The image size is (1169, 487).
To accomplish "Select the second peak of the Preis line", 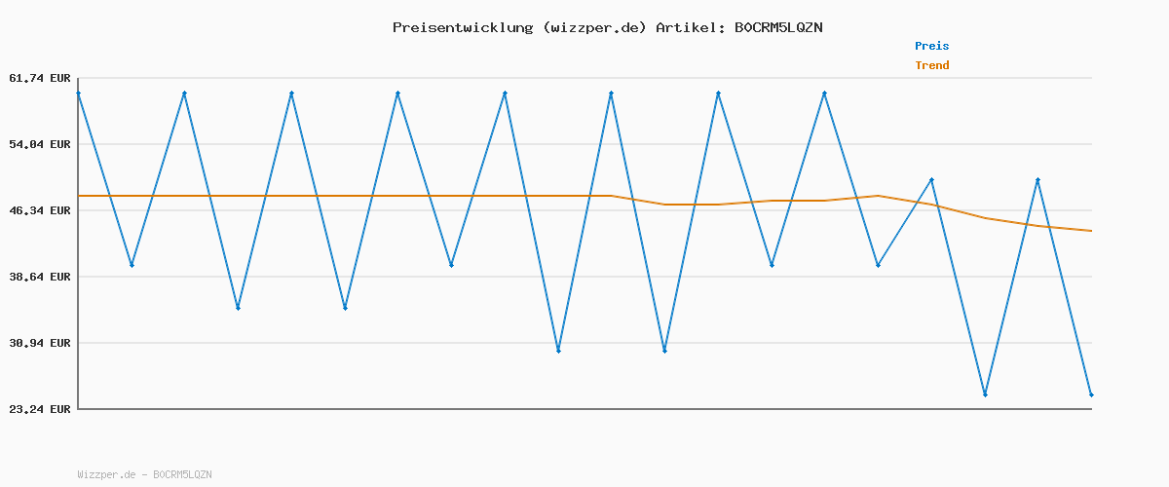I will (185, 94).
